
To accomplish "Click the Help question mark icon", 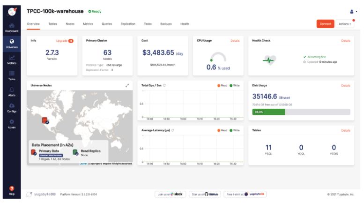I will coord(12,189).
